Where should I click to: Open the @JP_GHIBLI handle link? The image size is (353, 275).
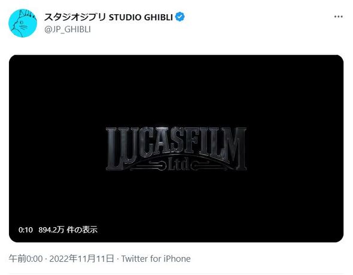(68, 29)
